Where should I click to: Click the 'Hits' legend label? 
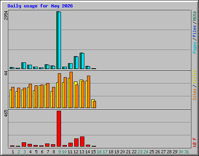[195, 16]
